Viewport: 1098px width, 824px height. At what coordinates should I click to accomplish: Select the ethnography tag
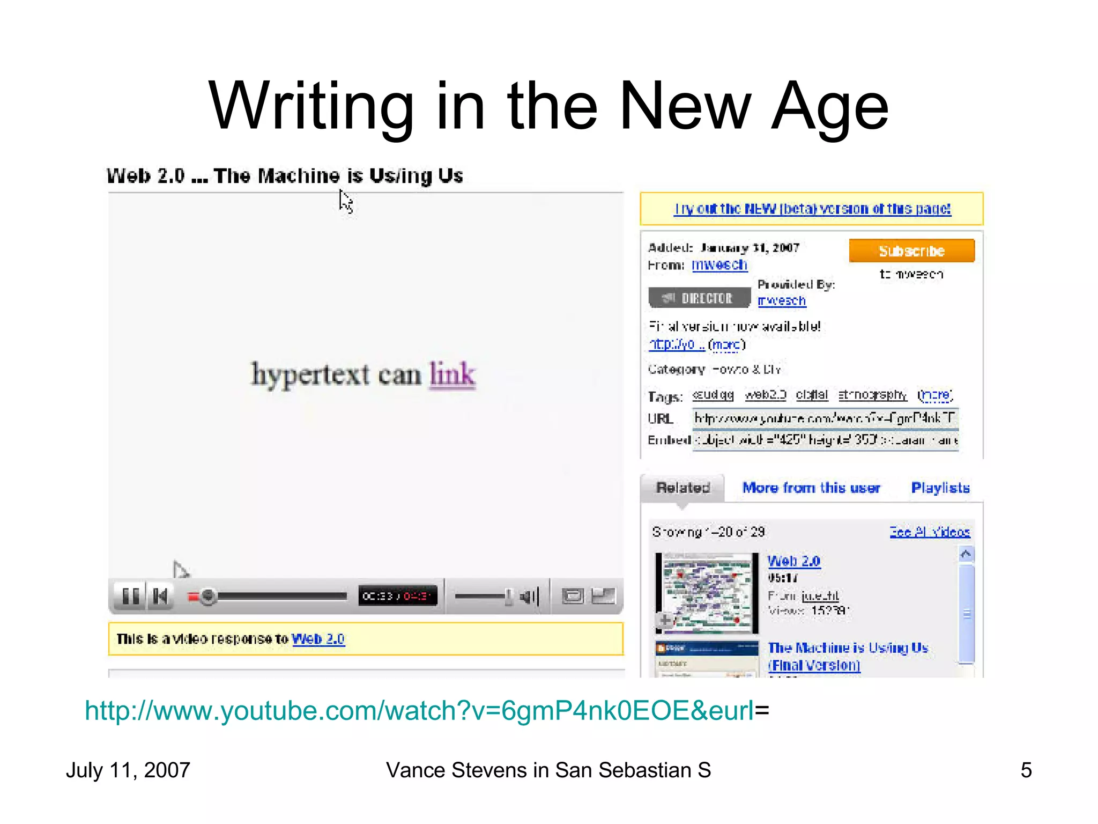pos(872,395)
